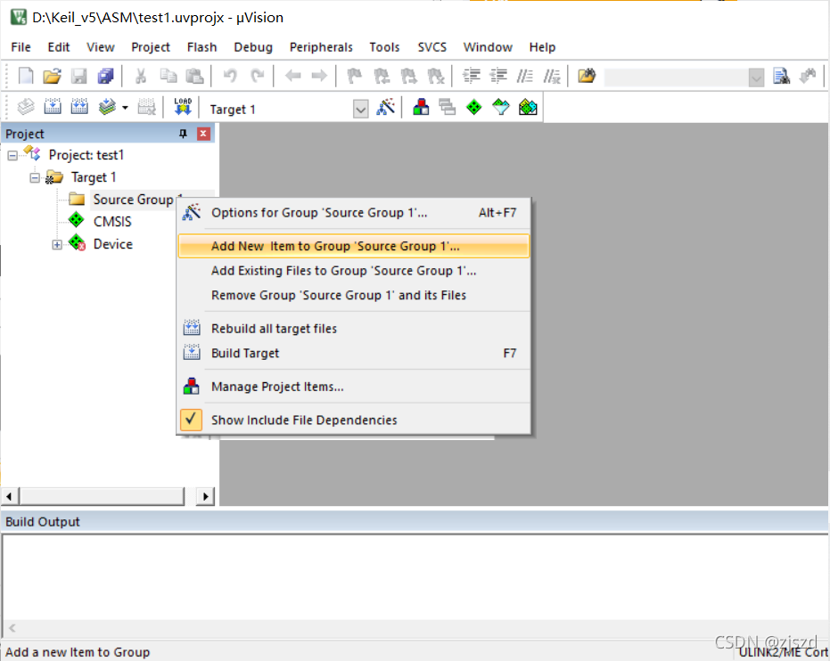Open the Edit menu
This screenshot has height=661, width=830.
[58, 47]
